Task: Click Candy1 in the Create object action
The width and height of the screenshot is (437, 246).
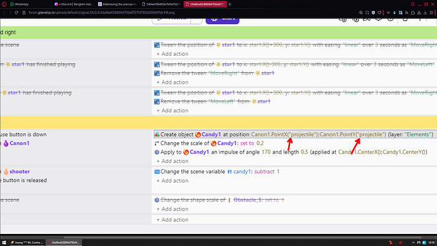Action: pos(211,134)
